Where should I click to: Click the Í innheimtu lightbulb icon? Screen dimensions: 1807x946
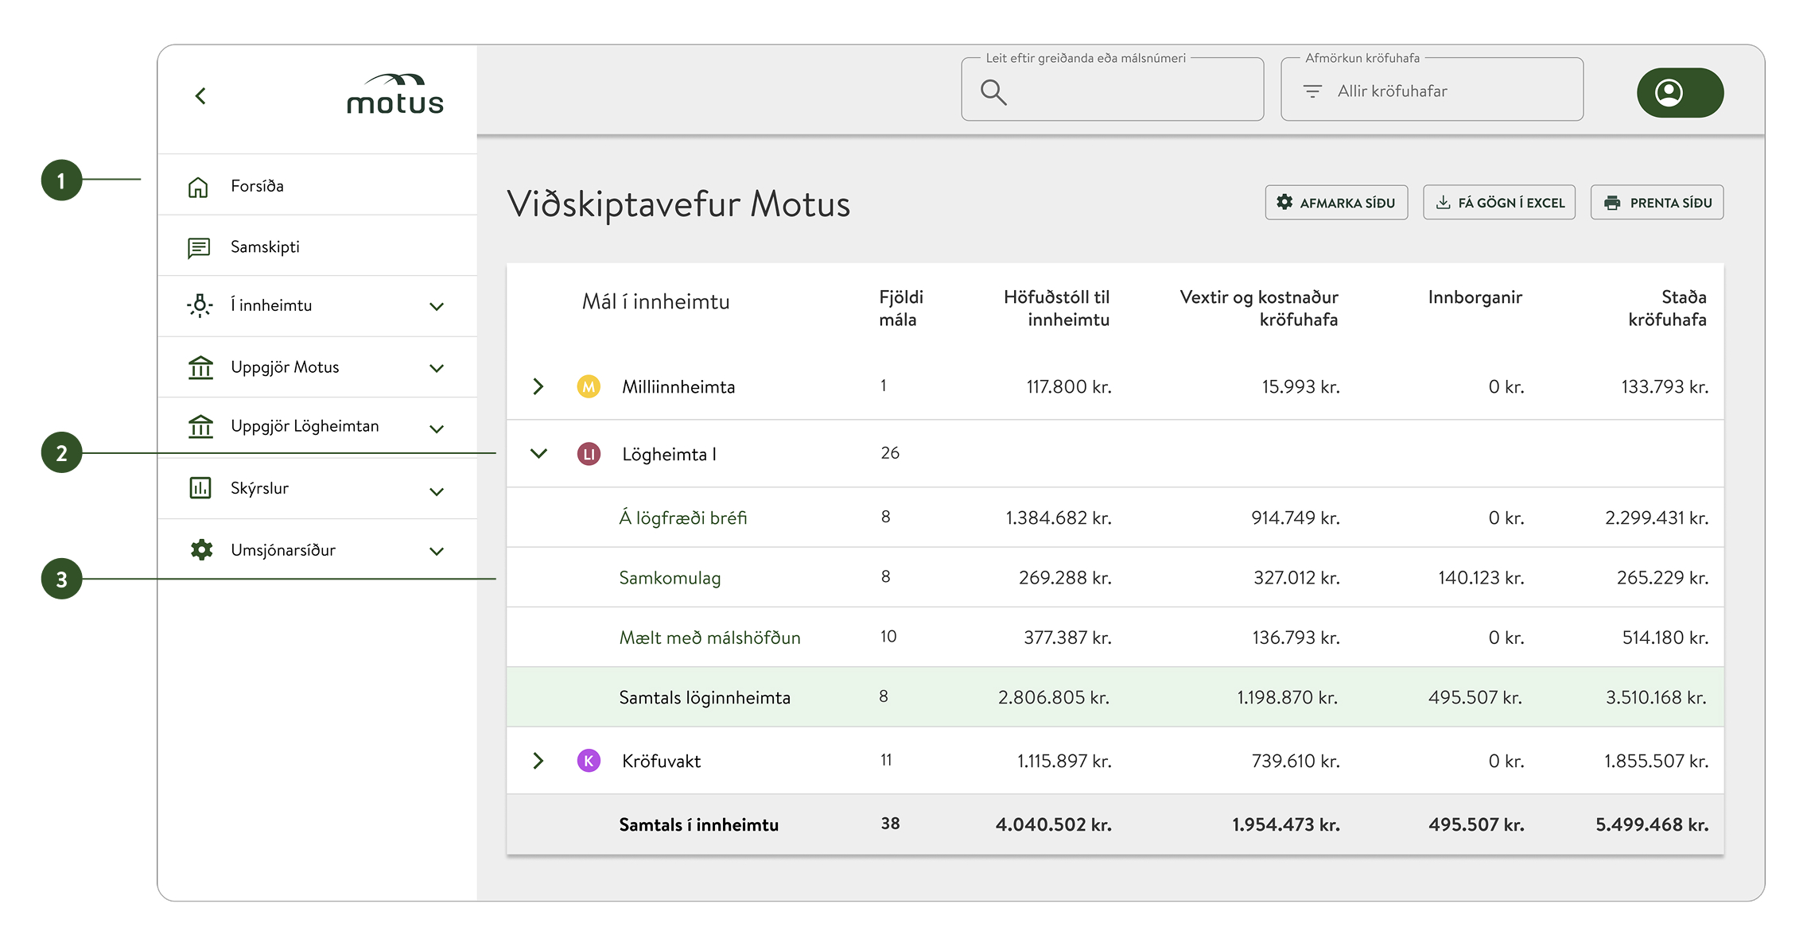pyautogui.click(x=200, y=305)
